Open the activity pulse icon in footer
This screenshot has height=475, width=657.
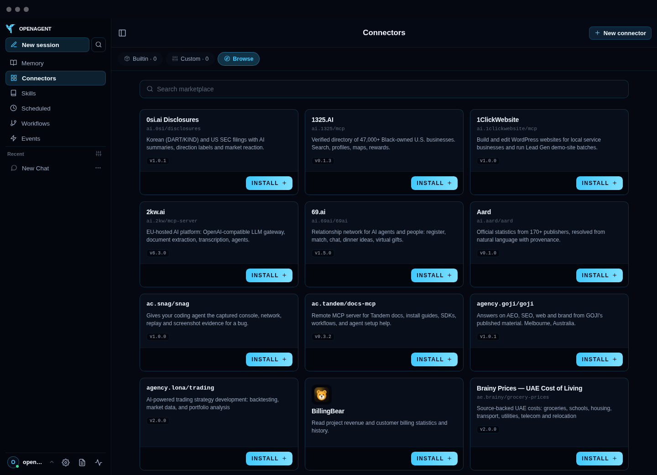click(99, 462)
